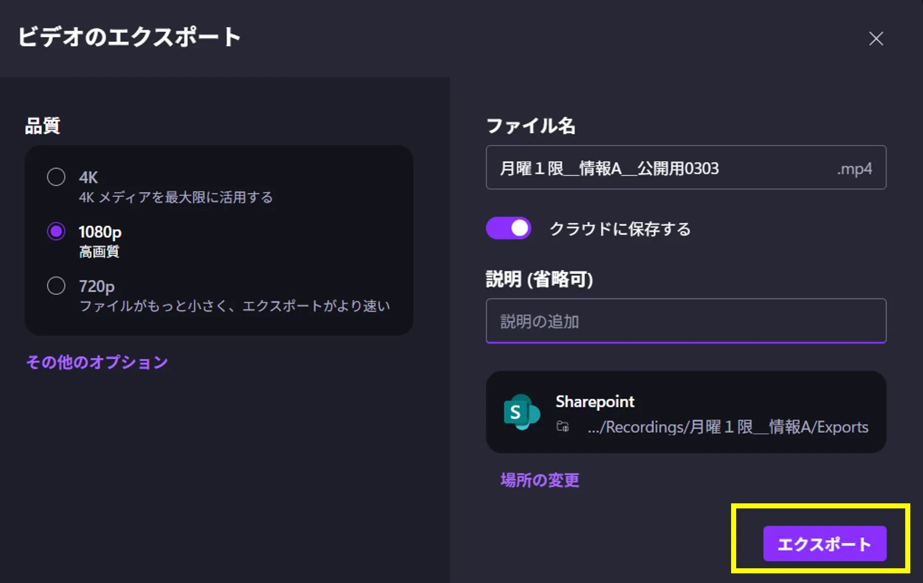
Task: Click the SharePoint logo icon
Action: 521,412
